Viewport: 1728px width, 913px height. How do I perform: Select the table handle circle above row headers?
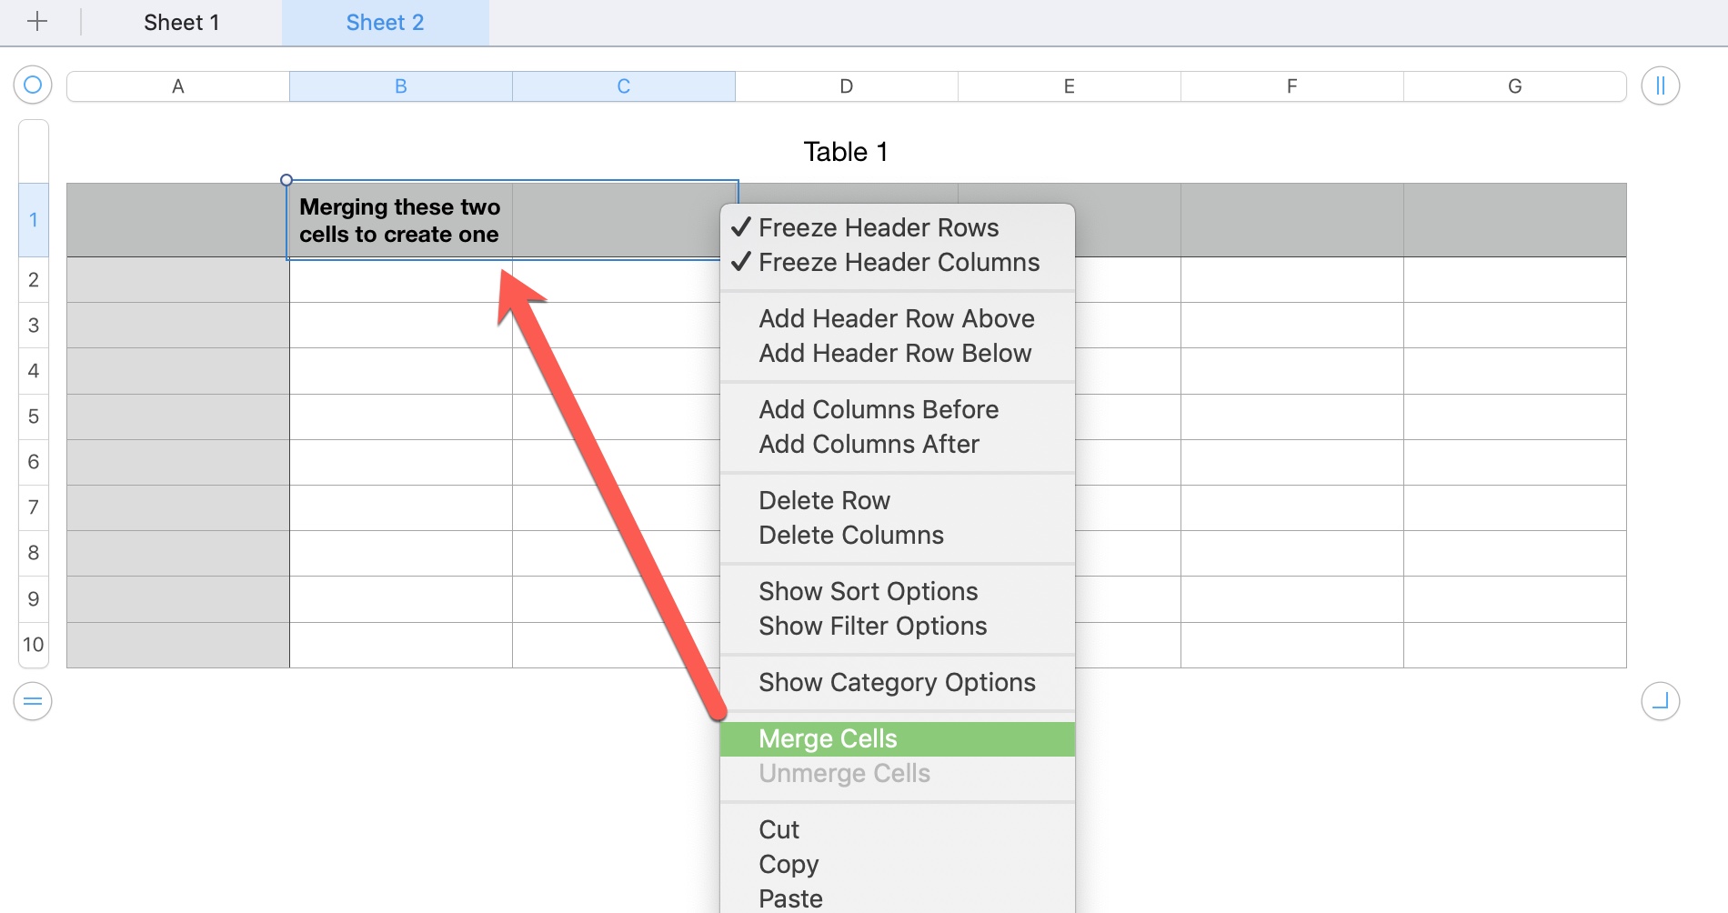point(33,85)
